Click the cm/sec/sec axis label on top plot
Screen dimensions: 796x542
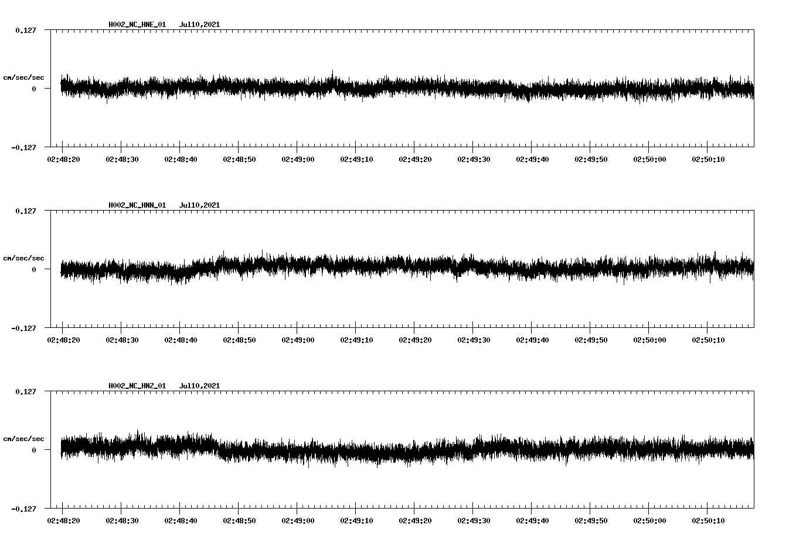[24, 77]
